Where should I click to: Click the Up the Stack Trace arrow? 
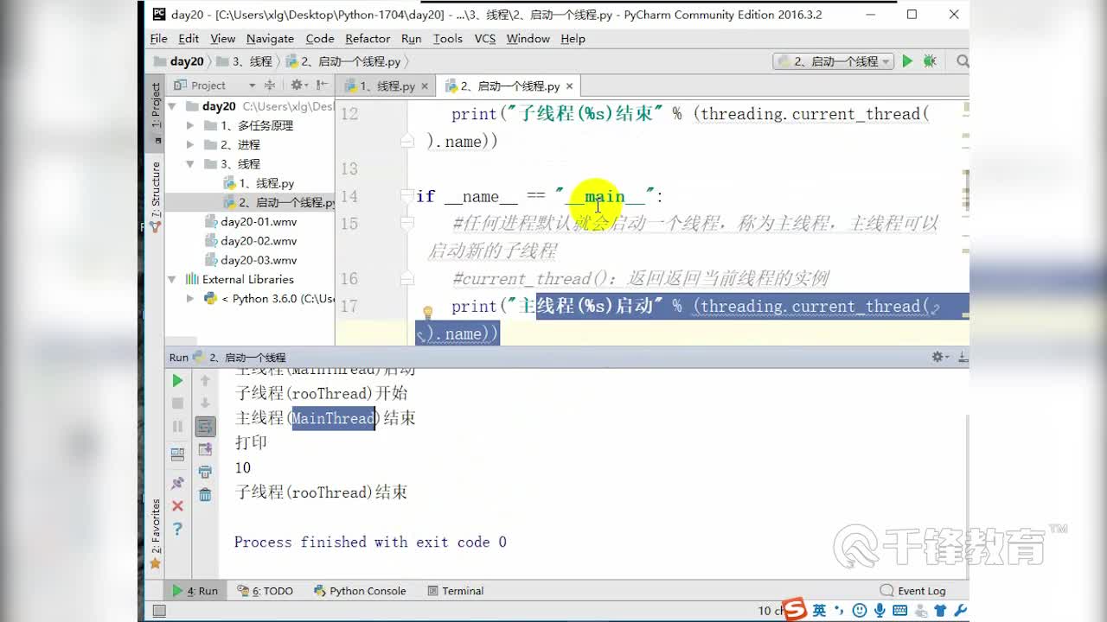[205, 380]
